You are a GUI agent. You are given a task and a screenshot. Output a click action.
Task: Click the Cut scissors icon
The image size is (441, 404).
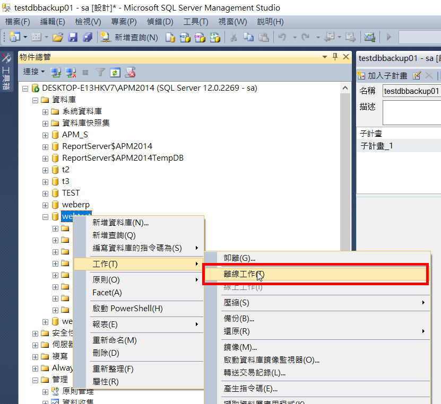pos(234,37)
